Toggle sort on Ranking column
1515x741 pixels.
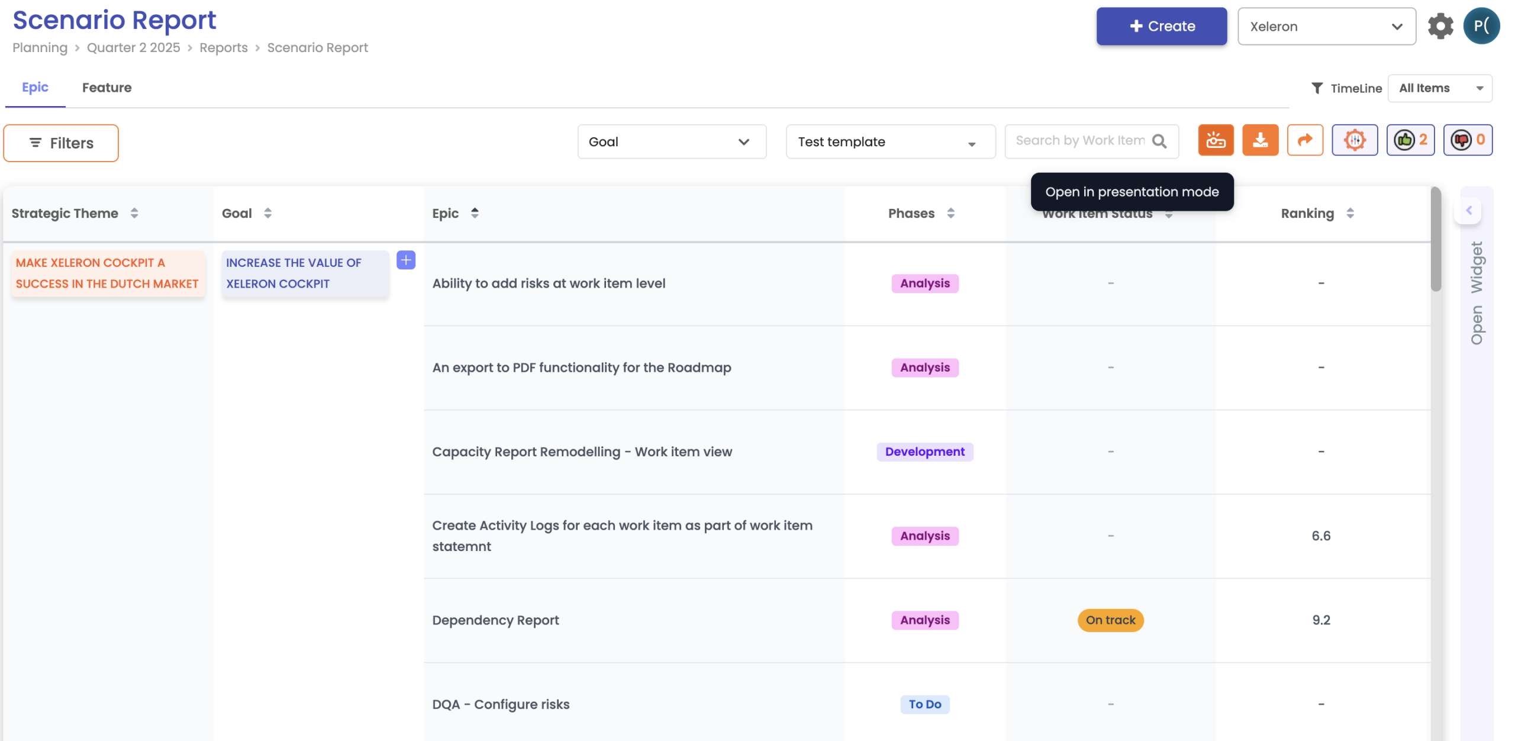tap(1350, 213)
